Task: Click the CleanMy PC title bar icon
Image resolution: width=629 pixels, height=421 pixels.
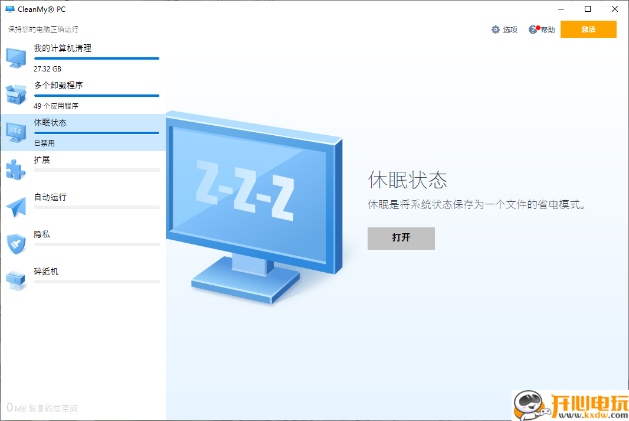Action: 9,9
